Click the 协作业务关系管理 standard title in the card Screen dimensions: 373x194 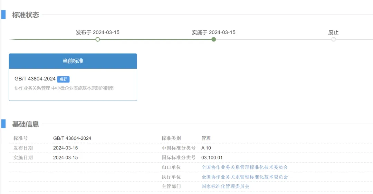click(x=64, y=88)
